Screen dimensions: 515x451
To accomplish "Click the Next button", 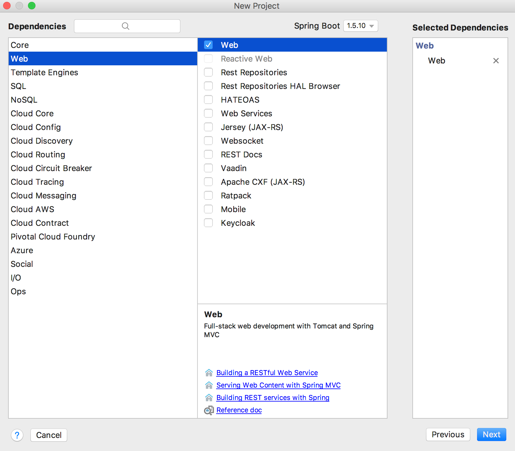I will 491,435.
